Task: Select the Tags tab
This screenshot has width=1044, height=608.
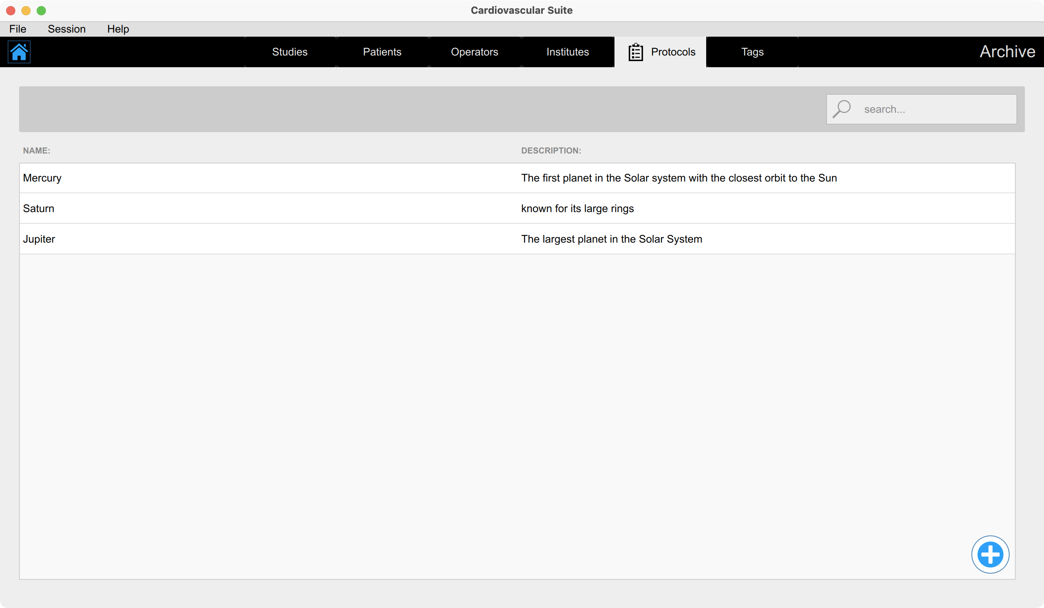Action: tap(752, 52)
